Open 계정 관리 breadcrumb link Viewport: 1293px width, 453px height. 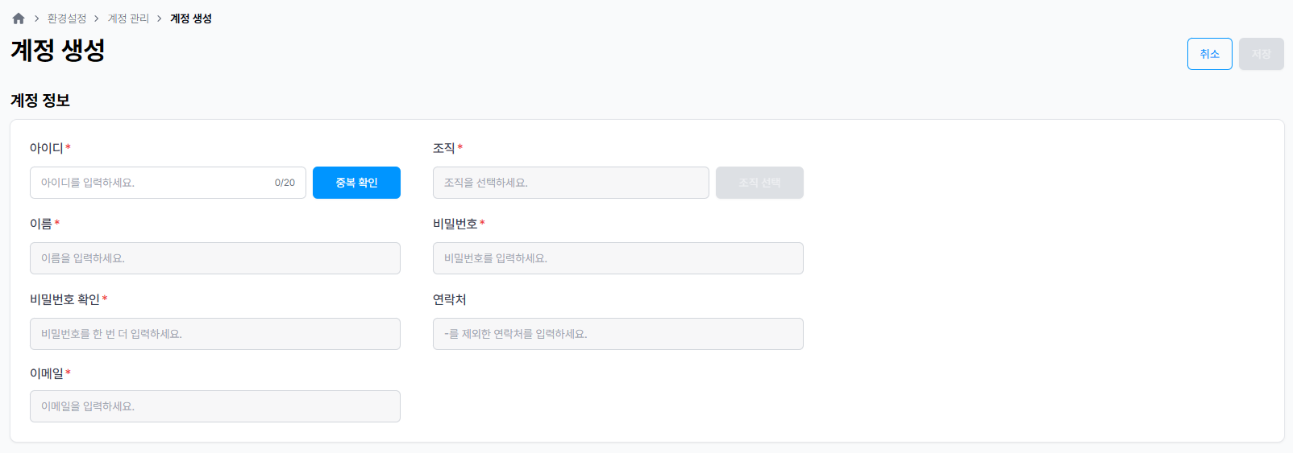128,19
